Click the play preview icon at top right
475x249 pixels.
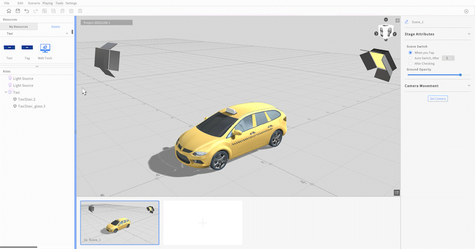(x=466, y=11)
